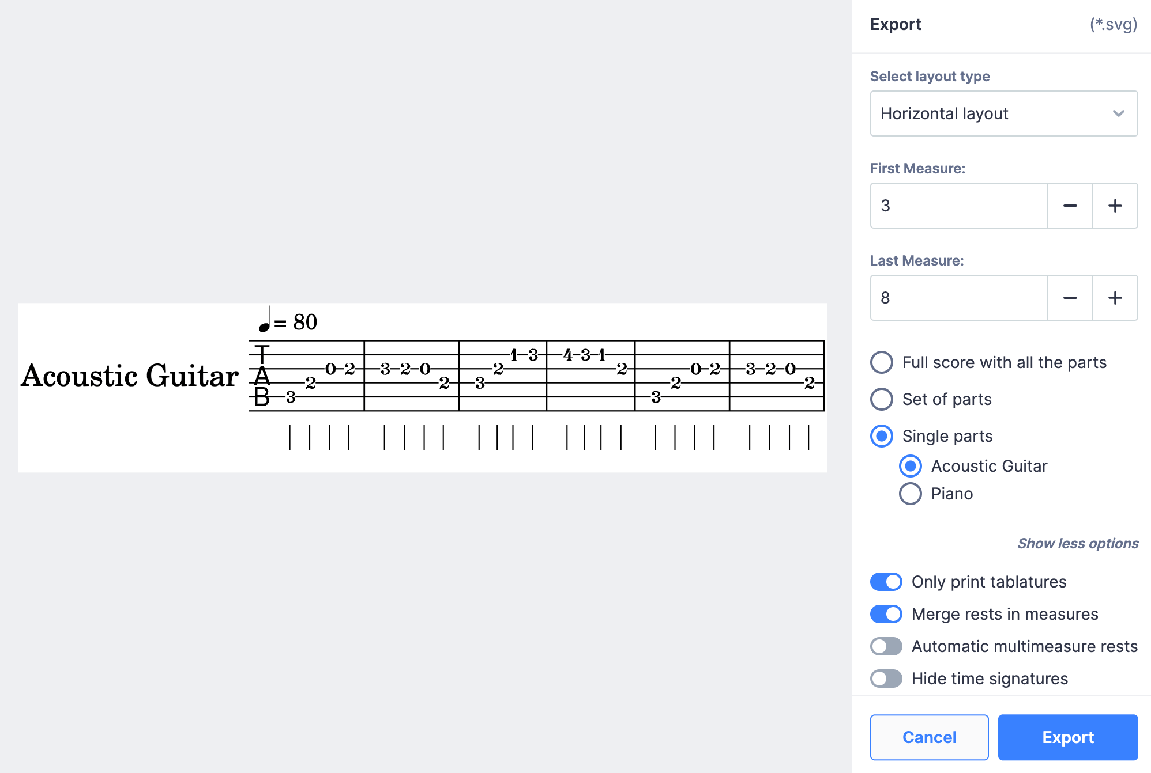Image resolution: width=1151 pixels, height=773 pixels.
Task: Enable Automatic multimeasure rests toggle
Action: [x=886, y=646]
